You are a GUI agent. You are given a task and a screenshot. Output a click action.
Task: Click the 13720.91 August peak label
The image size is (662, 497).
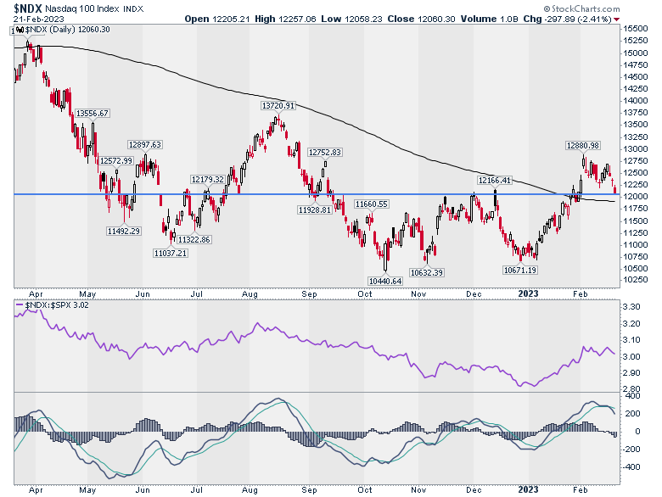pos(278,105)
